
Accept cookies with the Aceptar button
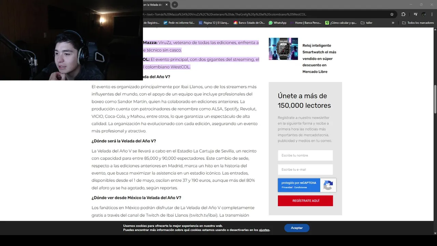(297, 228)
